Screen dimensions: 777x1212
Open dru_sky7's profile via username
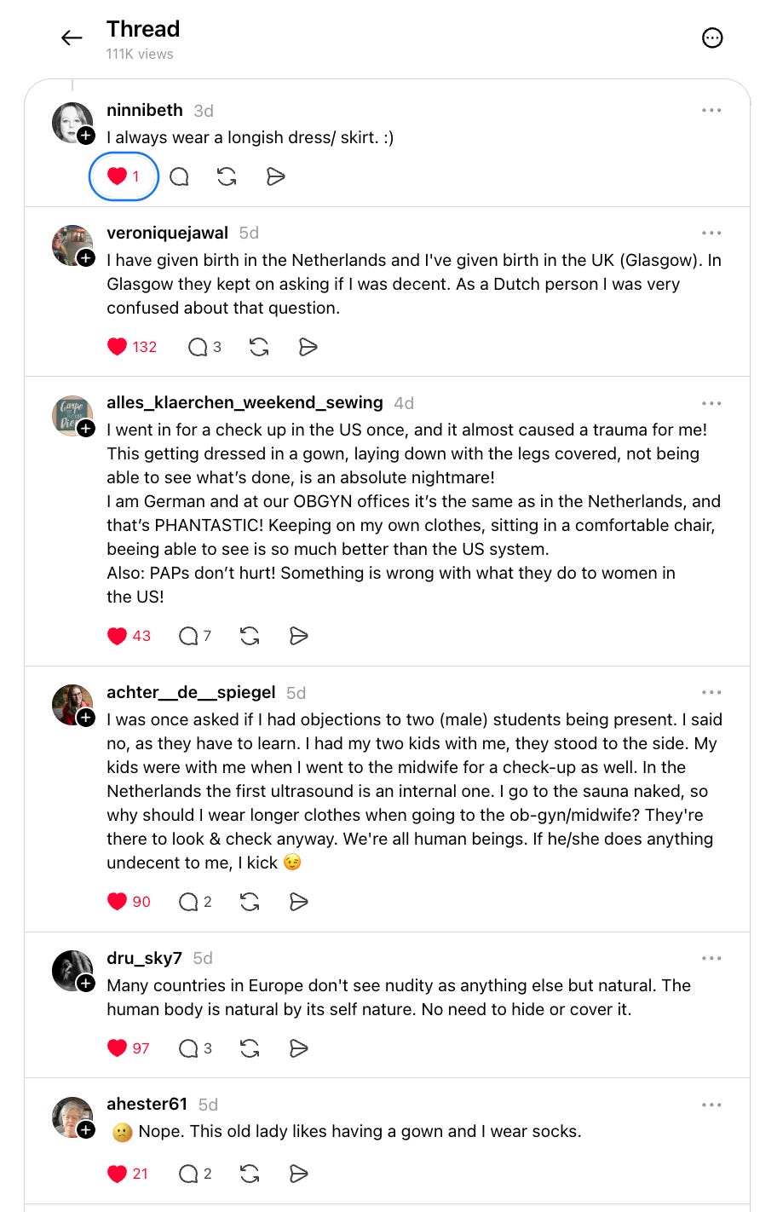tap(144, 958)
